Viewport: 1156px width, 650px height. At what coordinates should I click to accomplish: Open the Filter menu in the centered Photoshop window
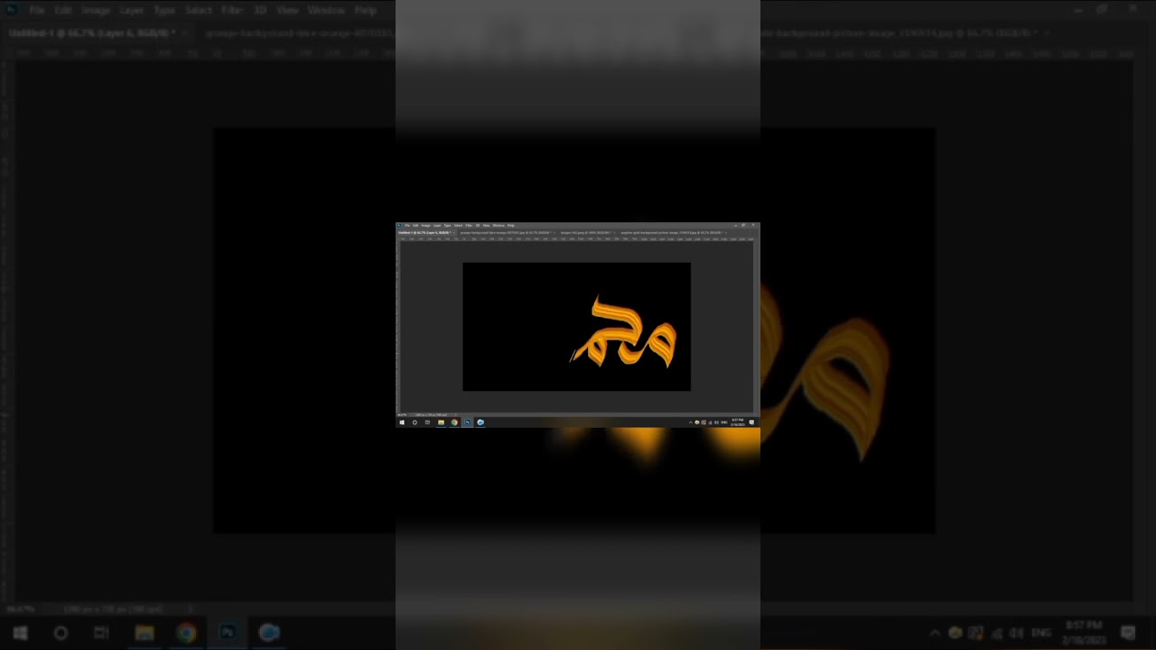click(x=469, y=226)
